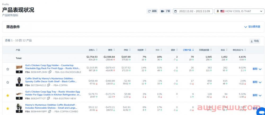Expand 解释 for the FBA-EGGTRAY-NEW row
This screenshot has height=115, width=265.
coord(257,95)
